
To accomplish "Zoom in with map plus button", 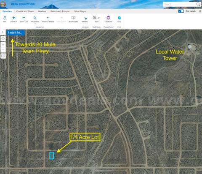I will point(3,45).
